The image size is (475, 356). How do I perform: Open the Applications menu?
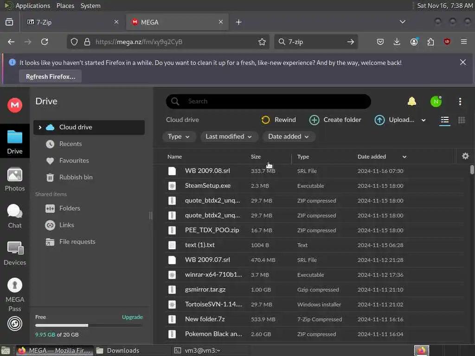[x=33, y=6]
